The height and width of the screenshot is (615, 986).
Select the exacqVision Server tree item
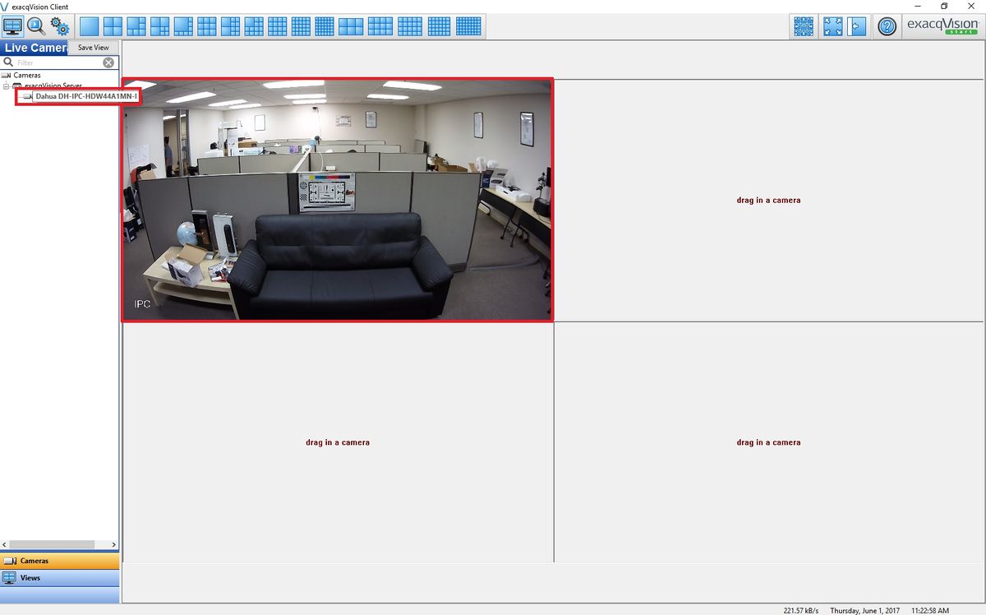click(x=53, y=86)
